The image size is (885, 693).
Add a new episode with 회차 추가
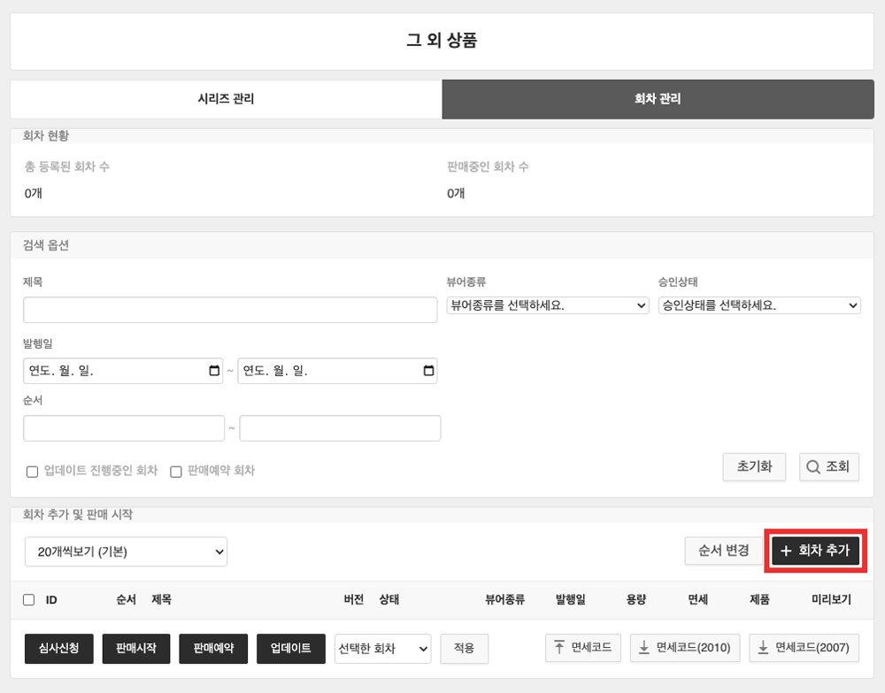(x=815, y=551)
